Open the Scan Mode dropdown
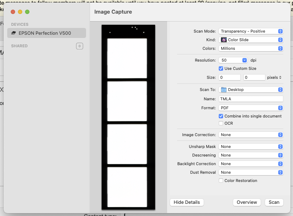Image resolution: width=293 pixels, height=216 pixels. [x=251, y=31]
